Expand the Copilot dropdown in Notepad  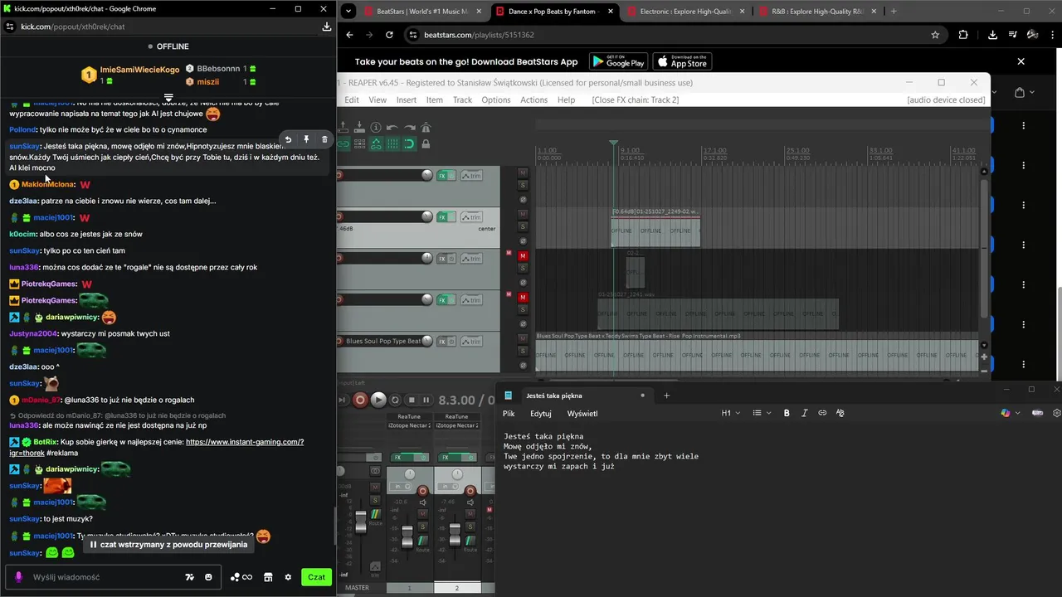coord(1017,413)
